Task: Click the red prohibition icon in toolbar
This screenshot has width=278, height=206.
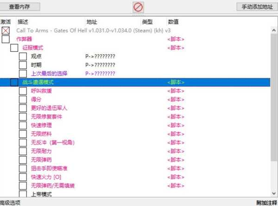Action: point(139,7)
